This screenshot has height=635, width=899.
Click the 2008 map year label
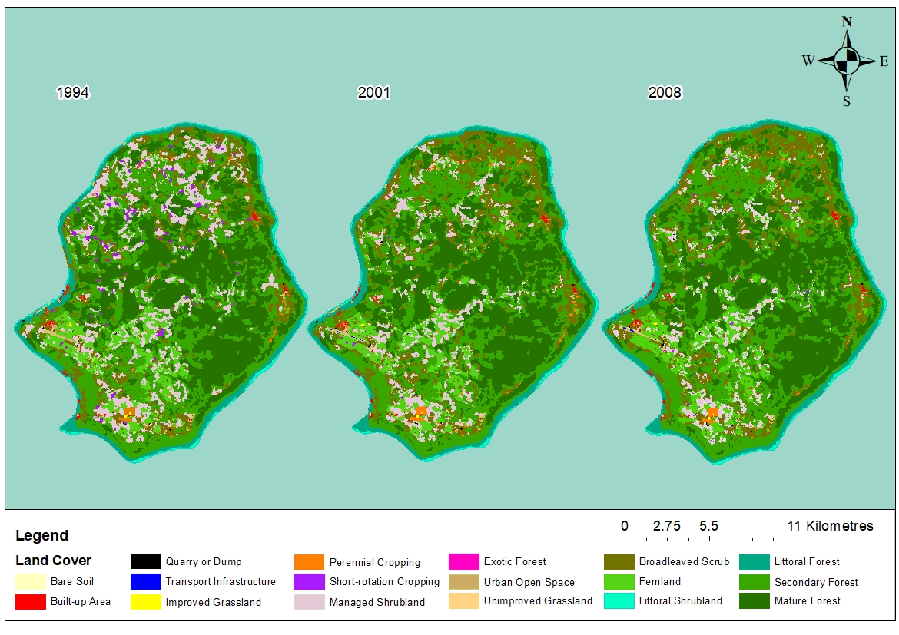665,93
